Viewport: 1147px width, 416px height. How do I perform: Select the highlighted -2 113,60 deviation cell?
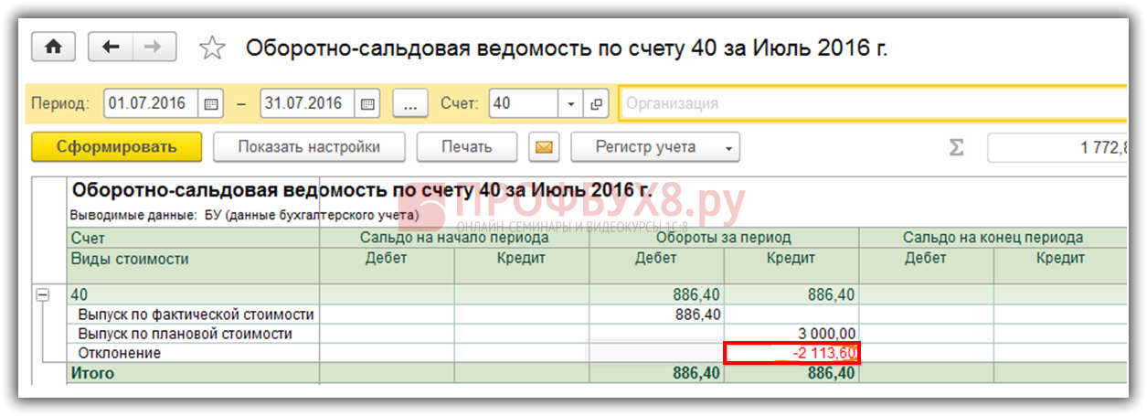coord(791,353)
